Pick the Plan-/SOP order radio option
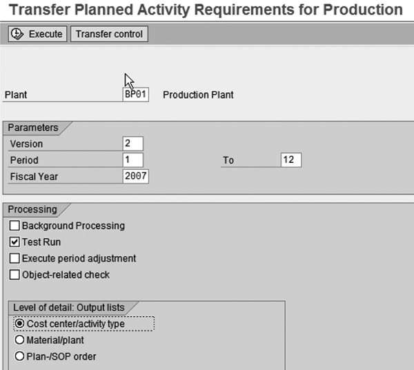The height and width of the screenshot is (370, 414). 21,356
